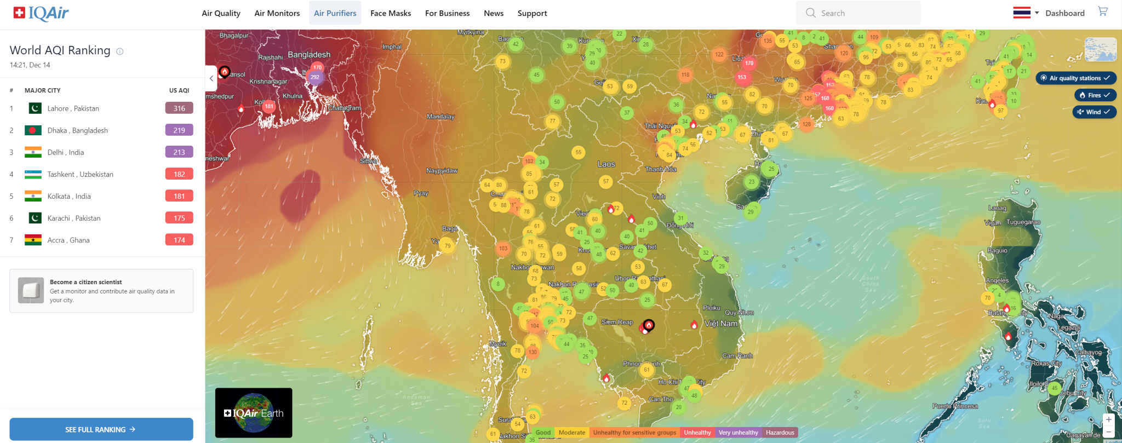Click the World AQI Ranking info icon
This screenshot has width=1122, height=443.
point(120,51)
